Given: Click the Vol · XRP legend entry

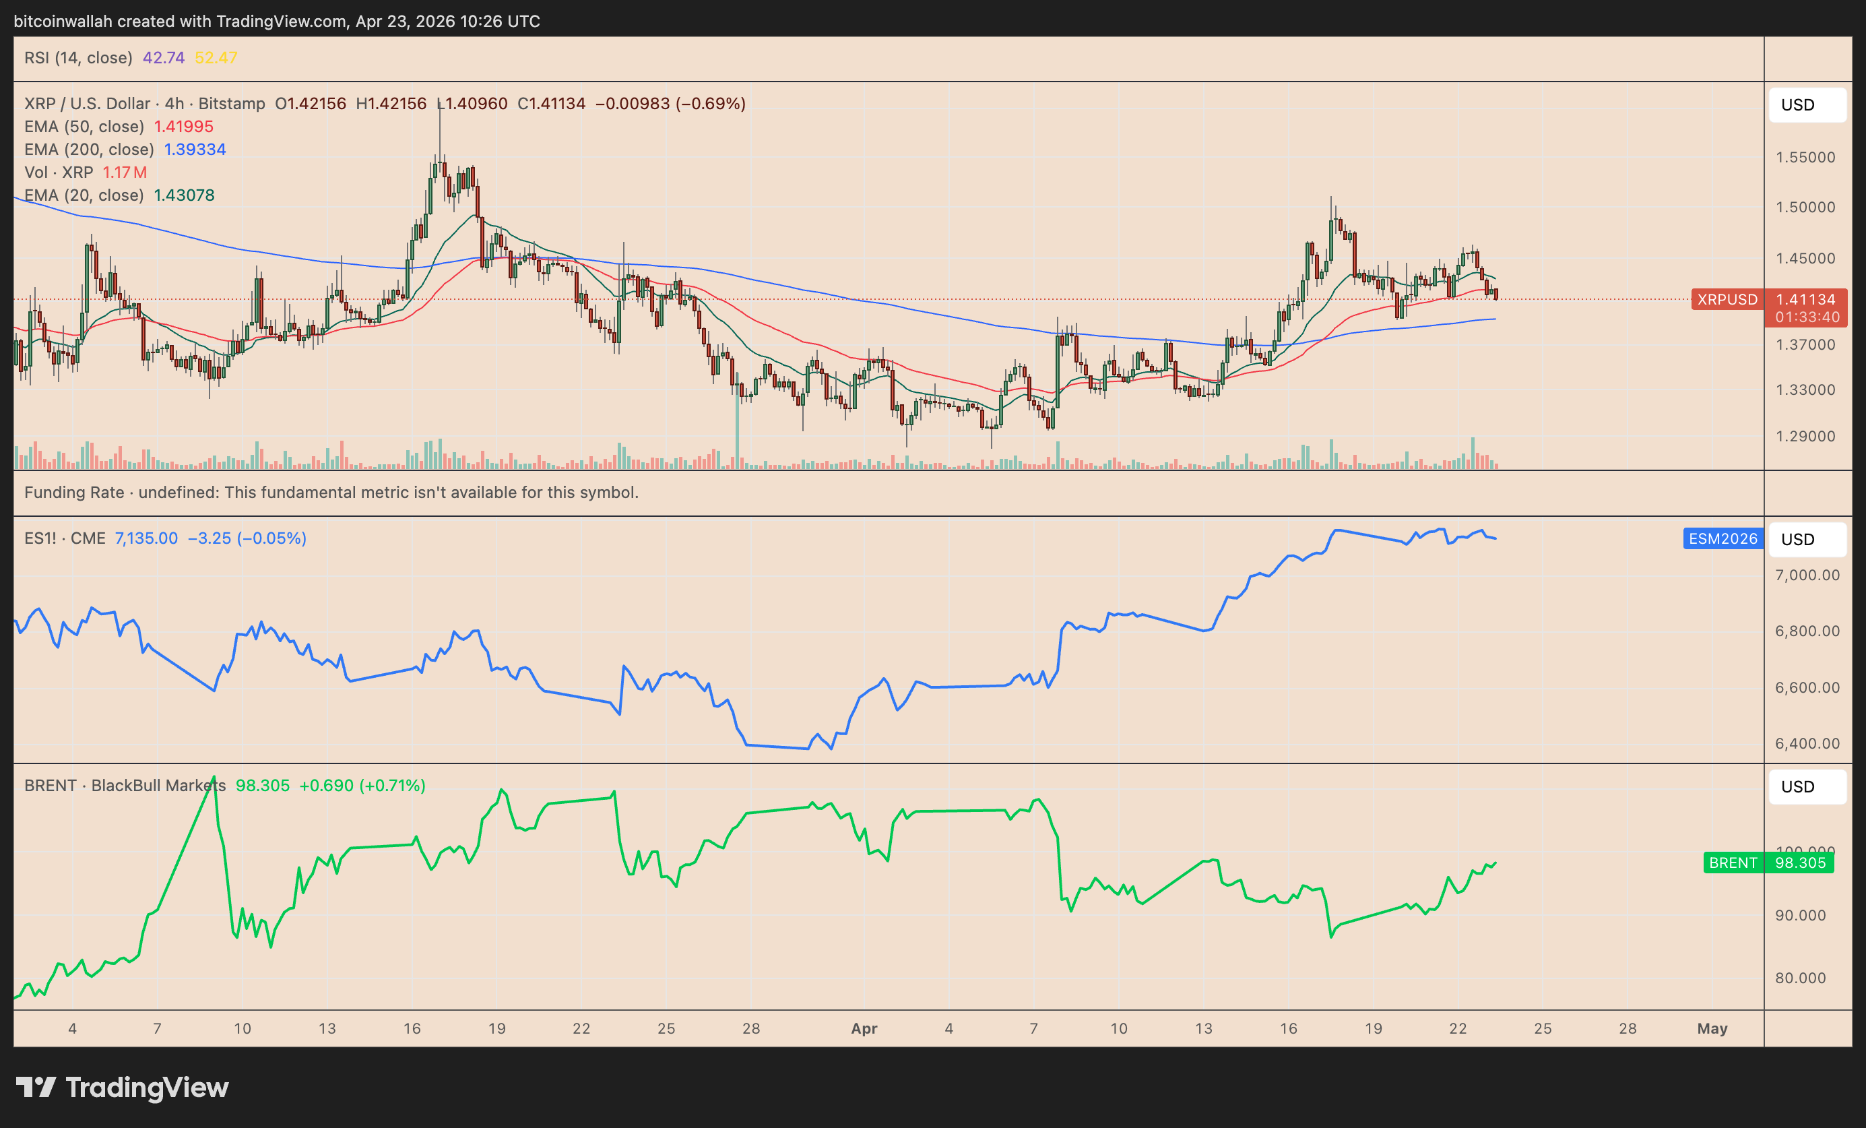Looking at the screenshot, I should coord(59,172).
